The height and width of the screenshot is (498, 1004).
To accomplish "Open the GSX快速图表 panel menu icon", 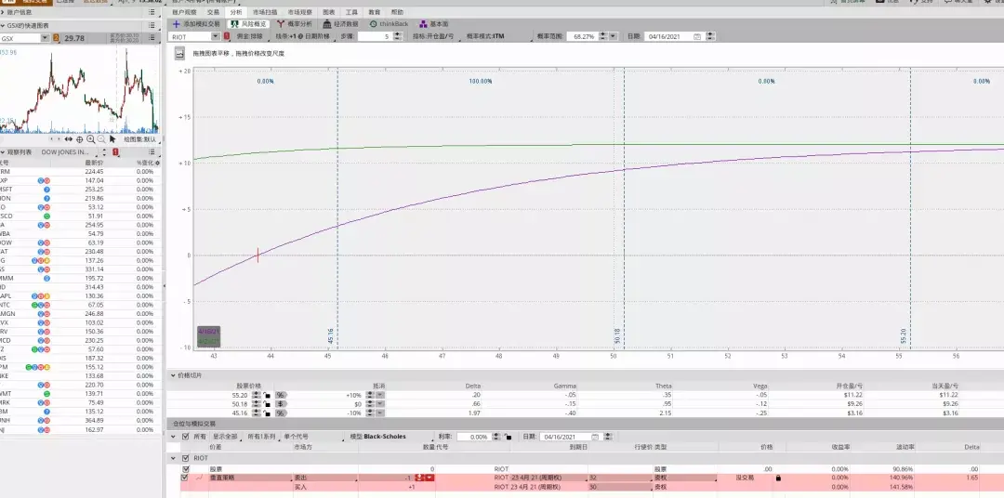I will (152, 26).
